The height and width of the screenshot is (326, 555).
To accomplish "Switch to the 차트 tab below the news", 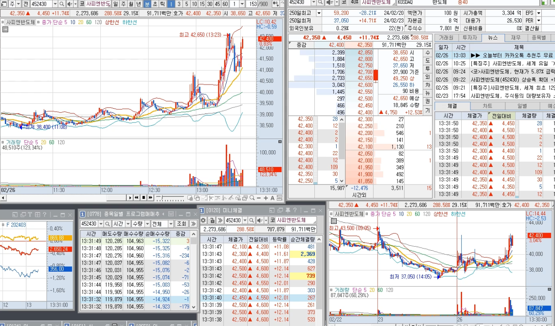I will (x=487, y=106).
